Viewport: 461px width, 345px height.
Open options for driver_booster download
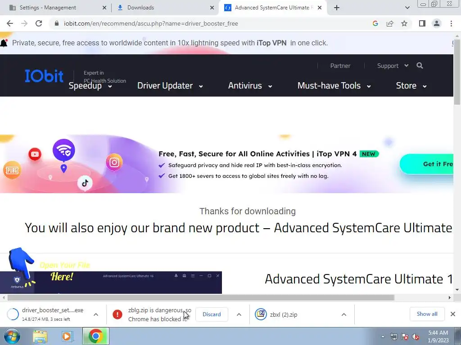point(96,314)
